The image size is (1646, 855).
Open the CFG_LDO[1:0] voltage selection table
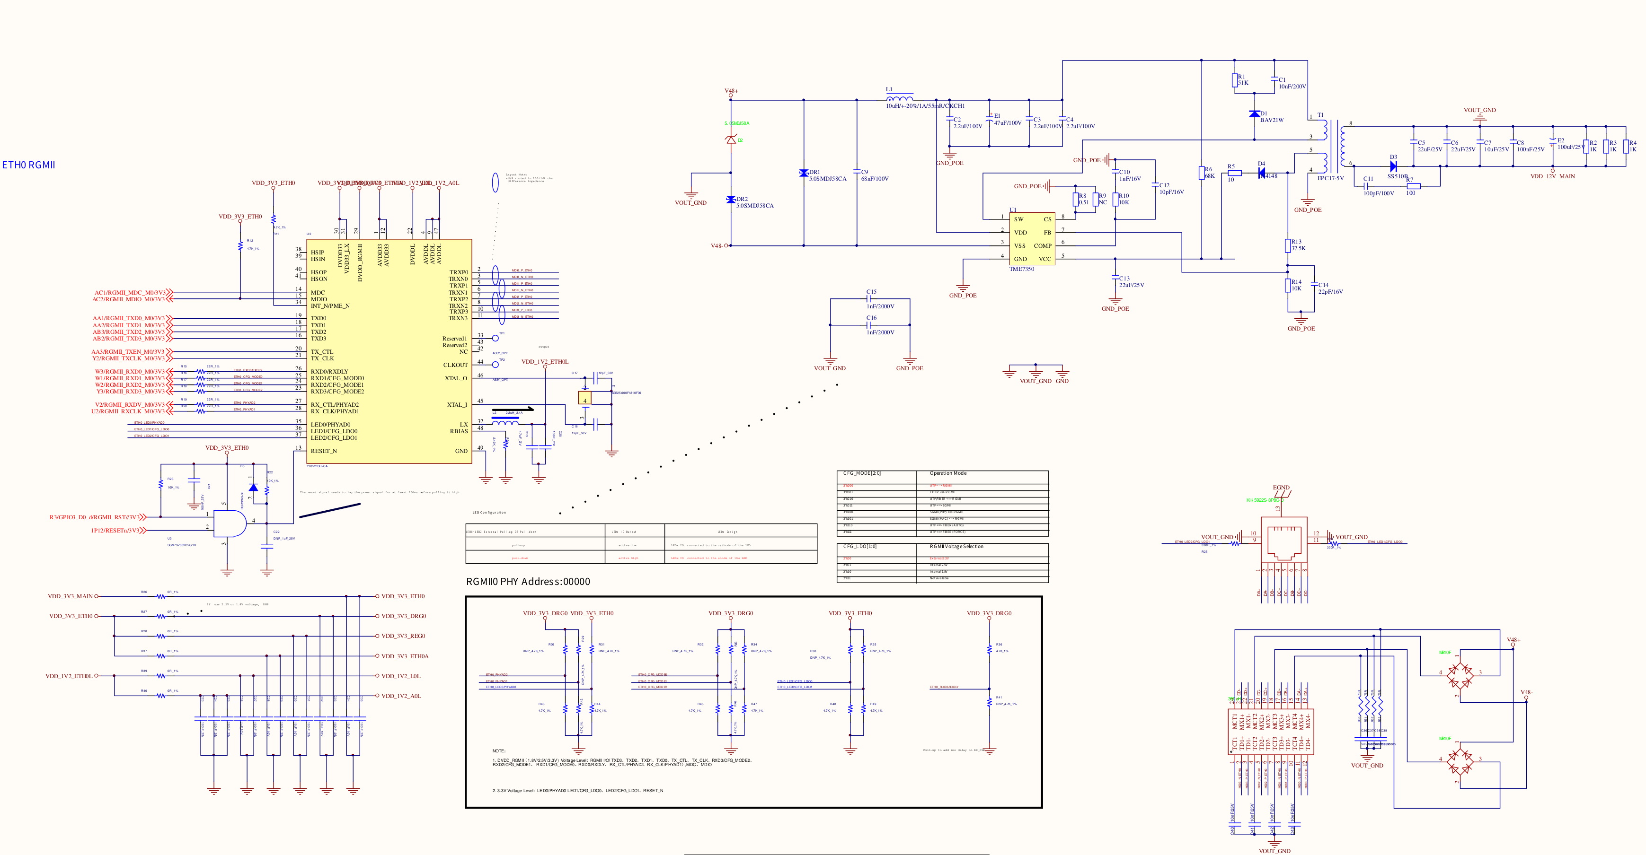point(859,546)
